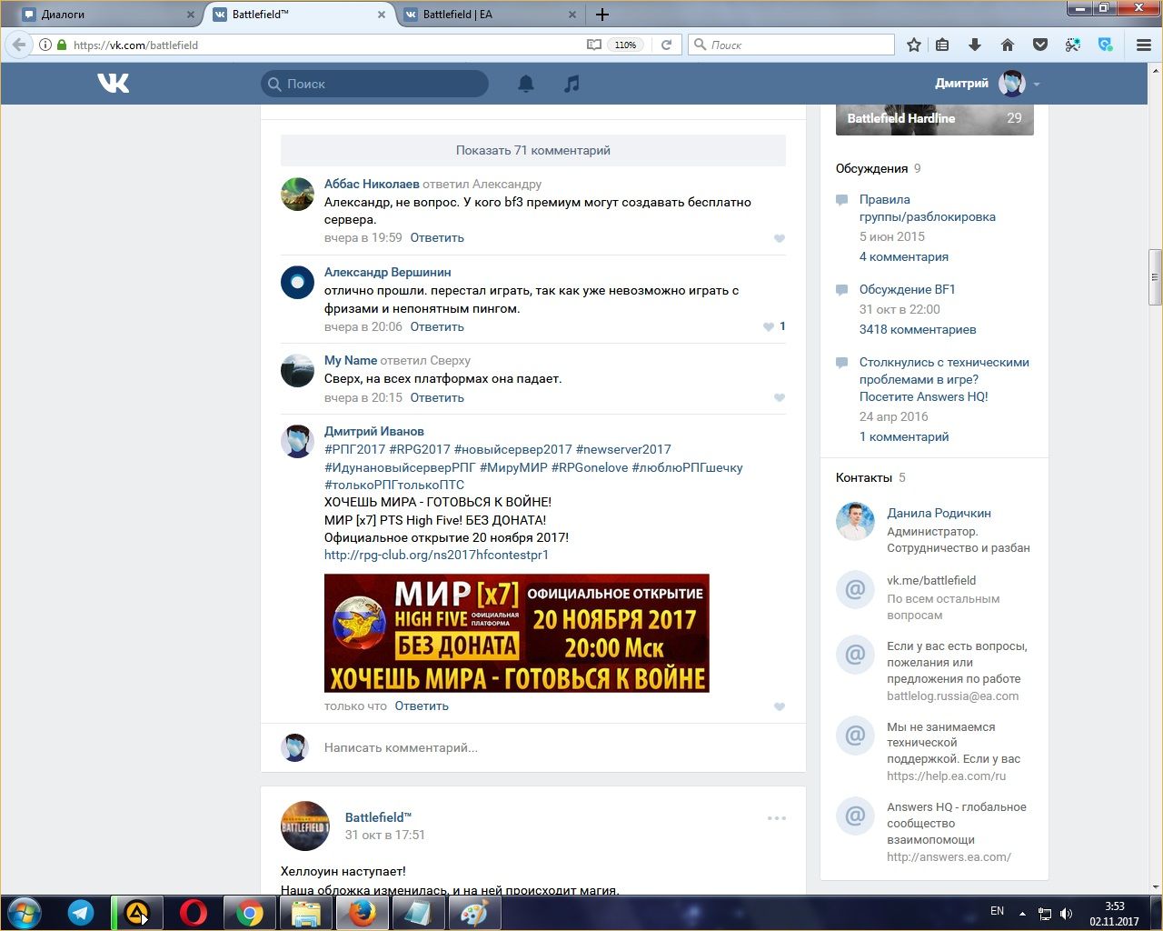Open Александр Вершинин's round avatar
This screenshot has height=931, width=1163.
pos(297,283)
